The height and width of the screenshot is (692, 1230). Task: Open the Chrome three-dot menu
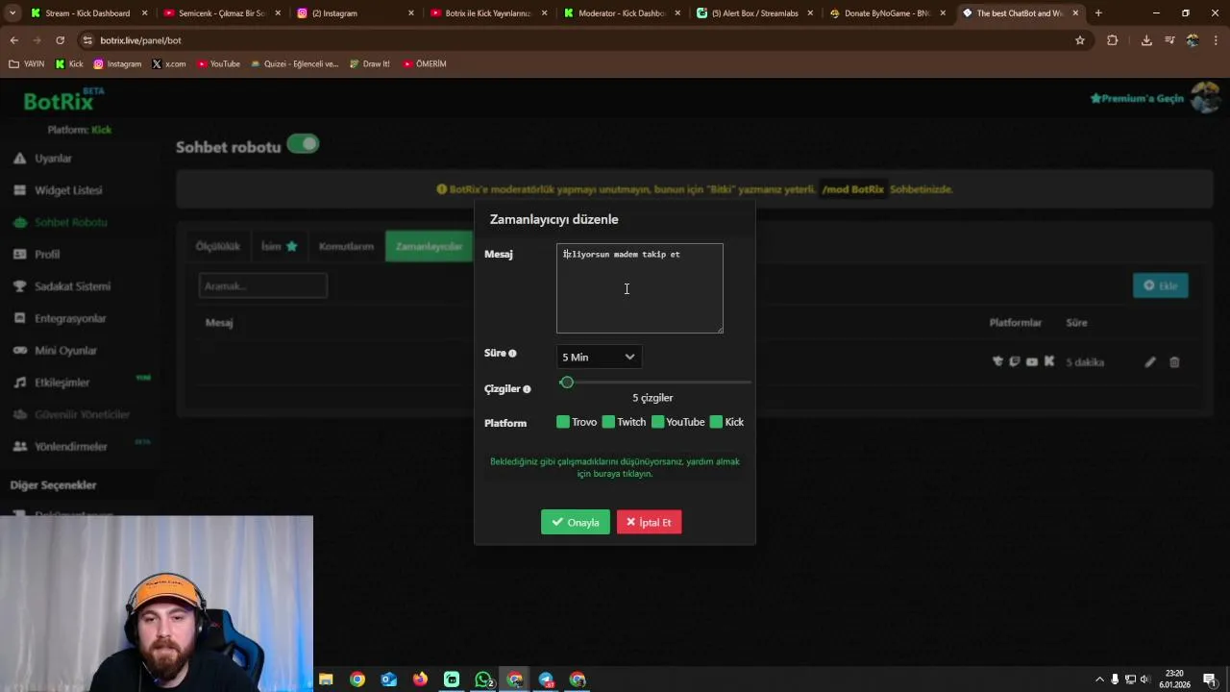1216,40
